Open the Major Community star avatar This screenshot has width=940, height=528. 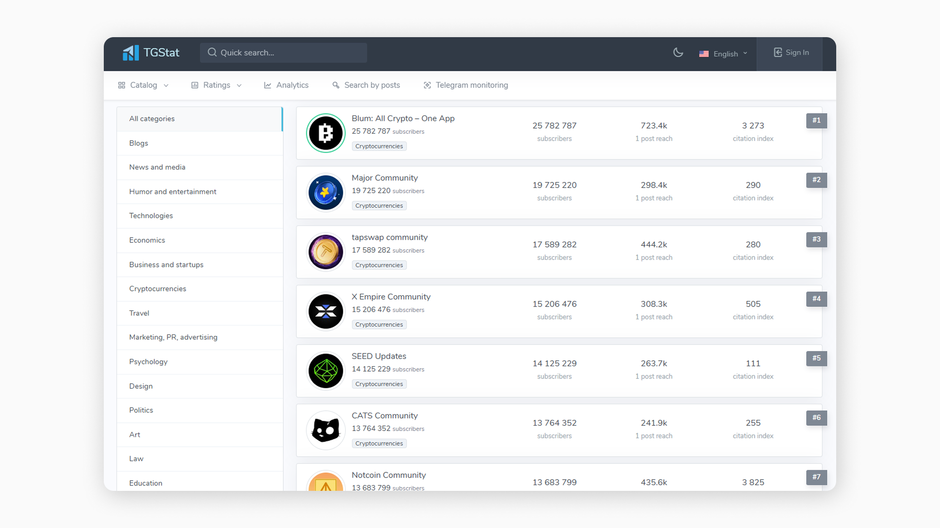pyautogui.click(x=326, y=193)
